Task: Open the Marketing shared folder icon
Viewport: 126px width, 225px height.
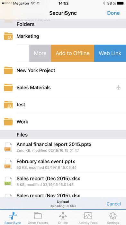Action: [8, 36]
